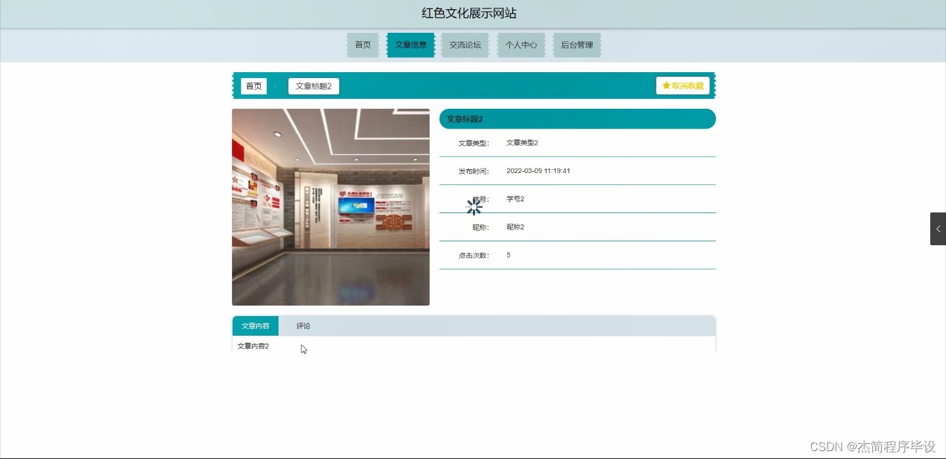Open the exhibition hall article image

pos(330,207)
